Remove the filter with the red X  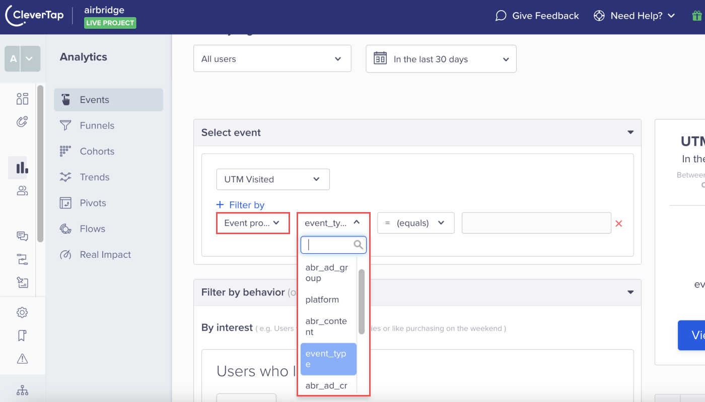(x=619, y=224)
